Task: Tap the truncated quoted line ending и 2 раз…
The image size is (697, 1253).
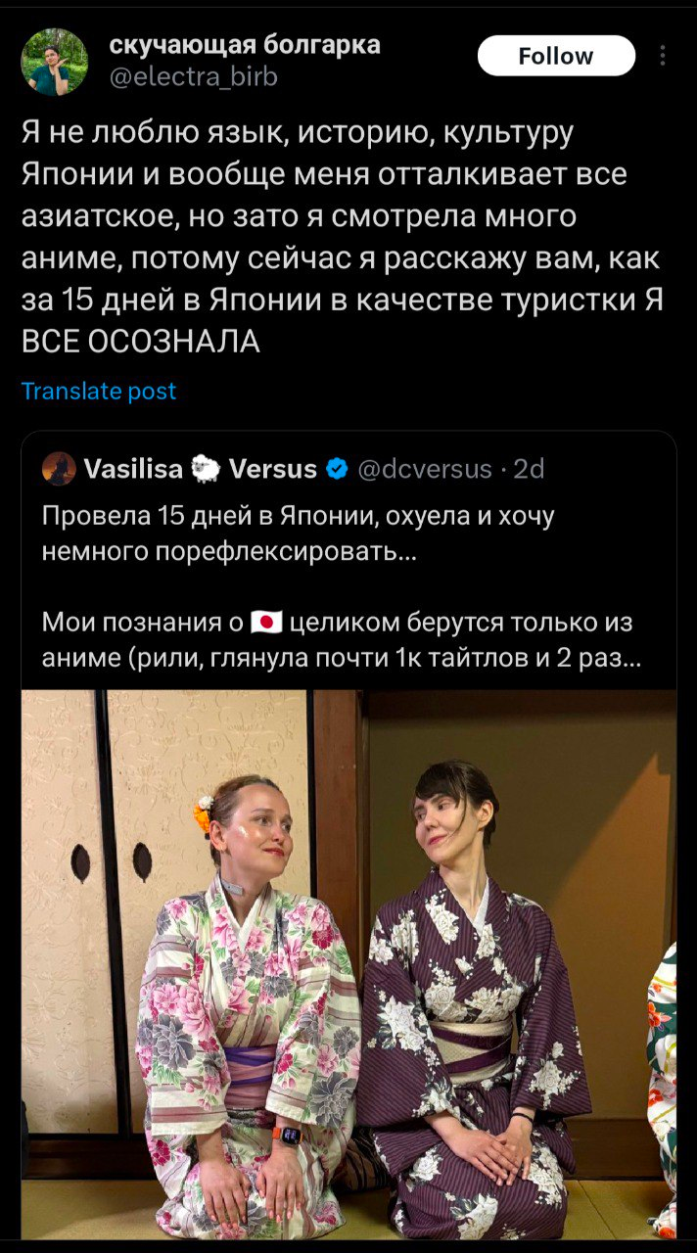Action: tap(342, 659)
